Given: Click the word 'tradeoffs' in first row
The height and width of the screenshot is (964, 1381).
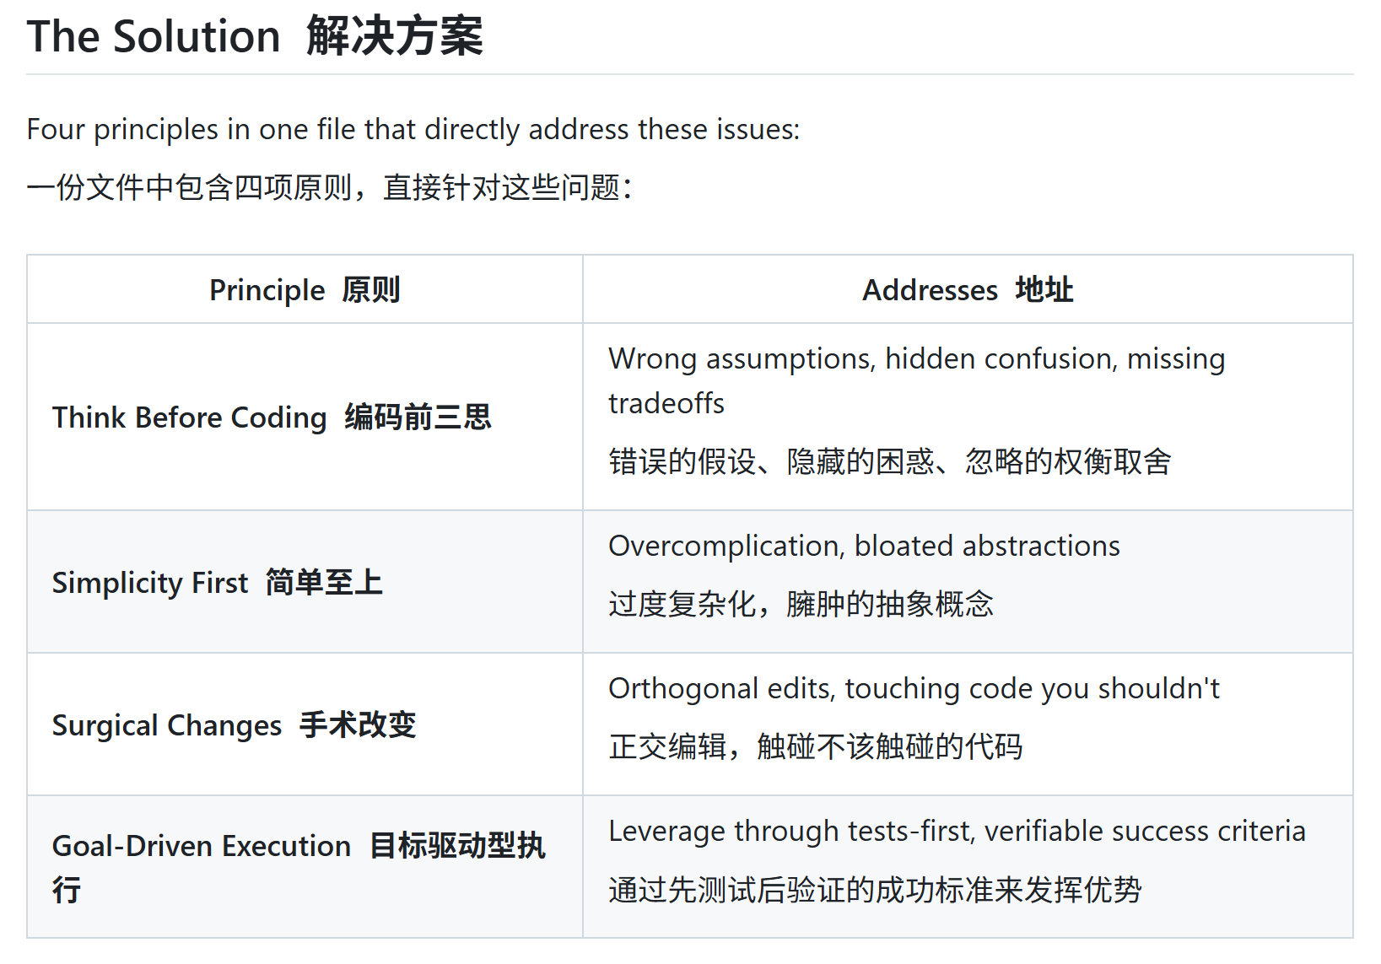Looking at the screenshot, I should 666,403.
